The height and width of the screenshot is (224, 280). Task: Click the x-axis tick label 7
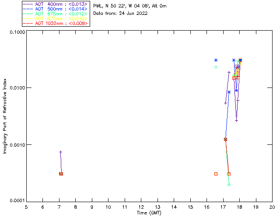(x=59, y=207)
